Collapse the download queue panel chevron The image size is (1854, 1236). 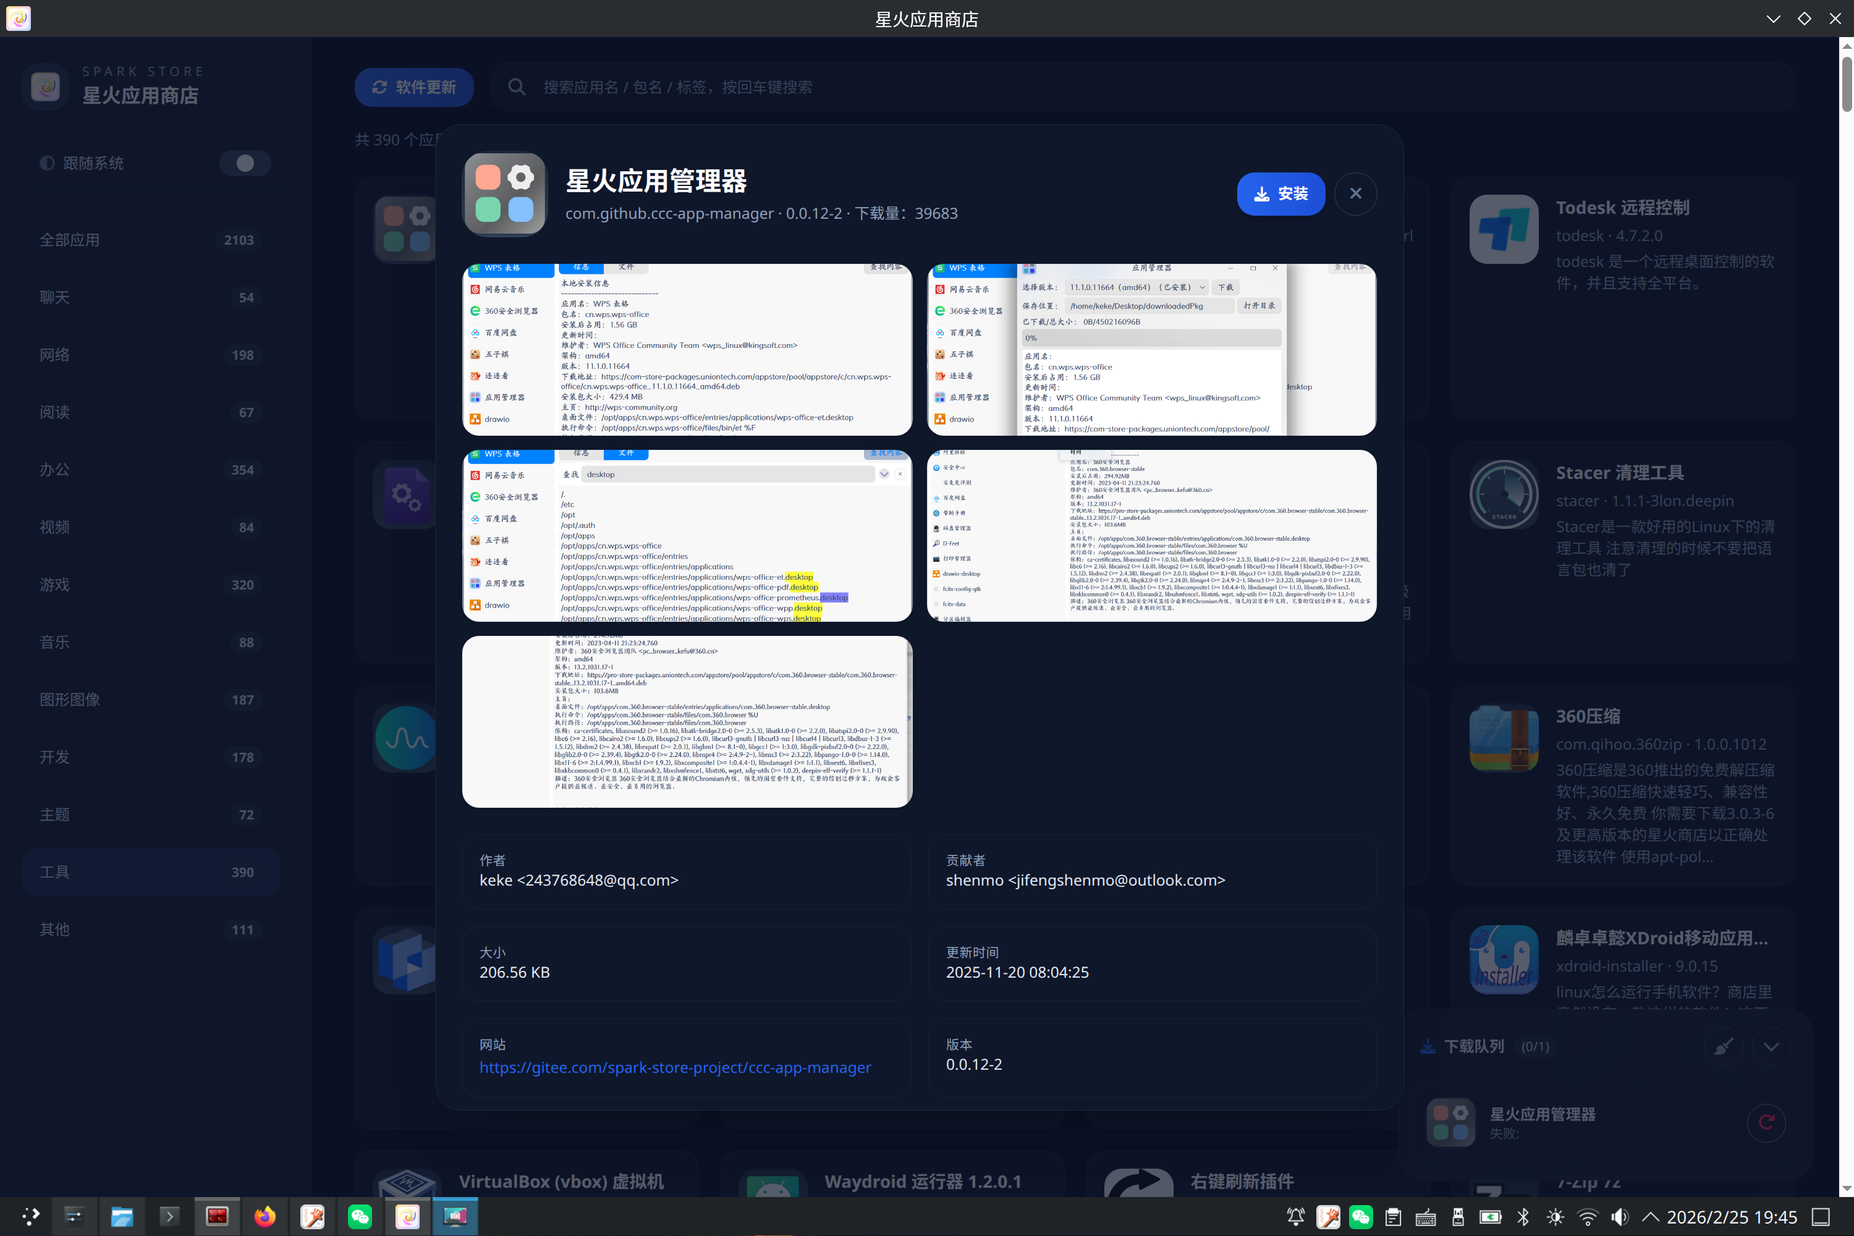pyautogui.click(x=1771, y=1046)
